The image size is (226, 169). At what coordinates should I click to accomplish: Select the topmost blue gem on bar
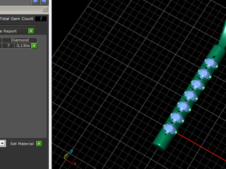click(x=210, y=63)
